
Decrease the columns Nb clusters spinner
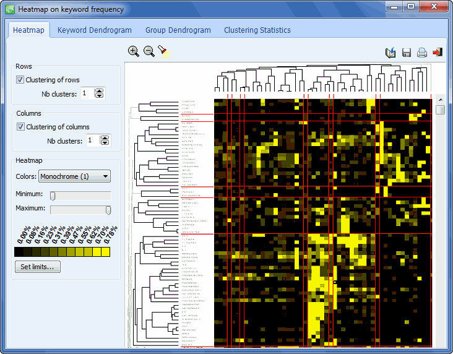(x=105, y=144)
